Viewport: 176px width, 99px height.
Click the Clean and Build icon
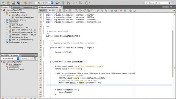(x=68, y=3)
